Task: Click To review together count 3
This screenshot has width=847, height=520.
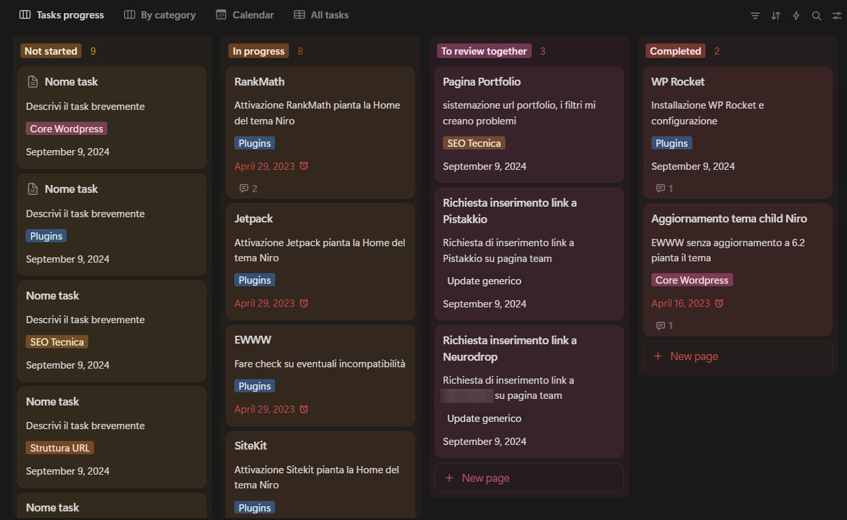Action: [x=543, y=51]
